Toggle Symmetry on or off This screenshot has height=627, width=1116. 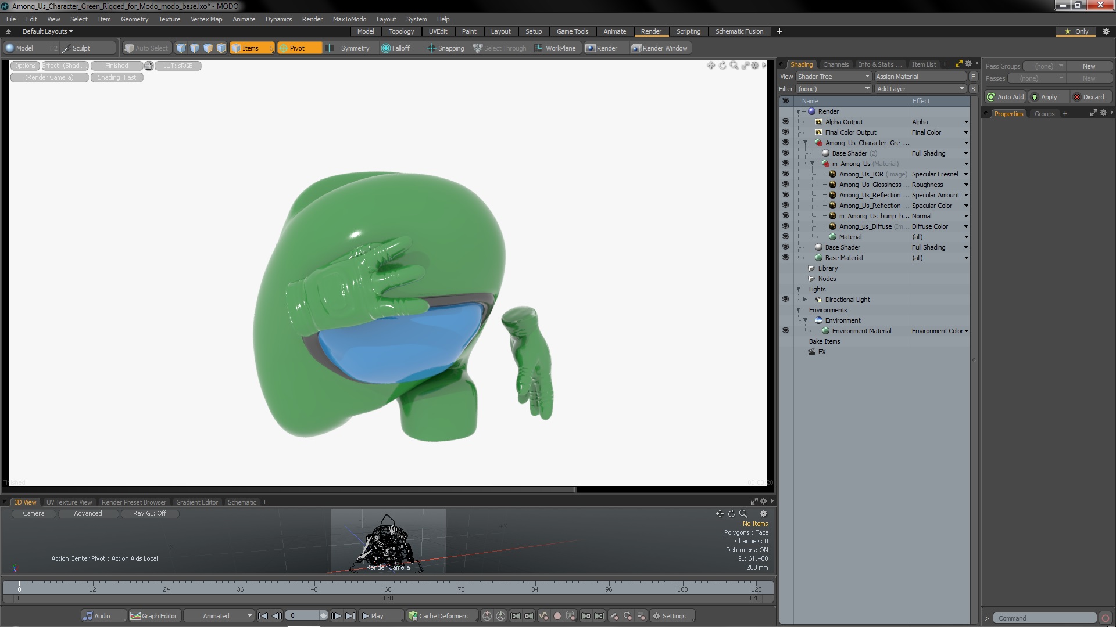tap(349, 48)
